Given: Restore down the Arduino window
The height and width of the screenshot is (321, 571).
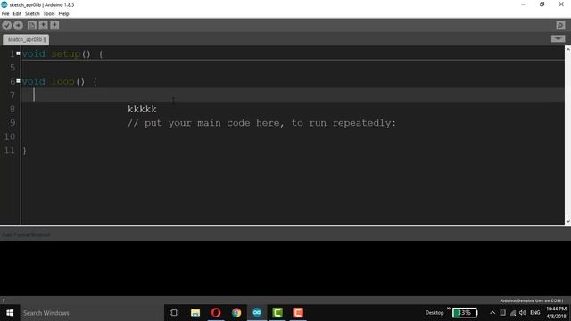Looking at the screenshot, I should click(x=542, y=4).
